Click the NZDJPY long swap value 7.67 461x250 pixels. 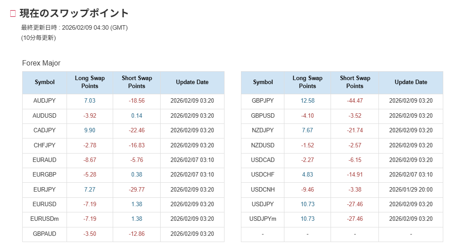click(307, 131)
